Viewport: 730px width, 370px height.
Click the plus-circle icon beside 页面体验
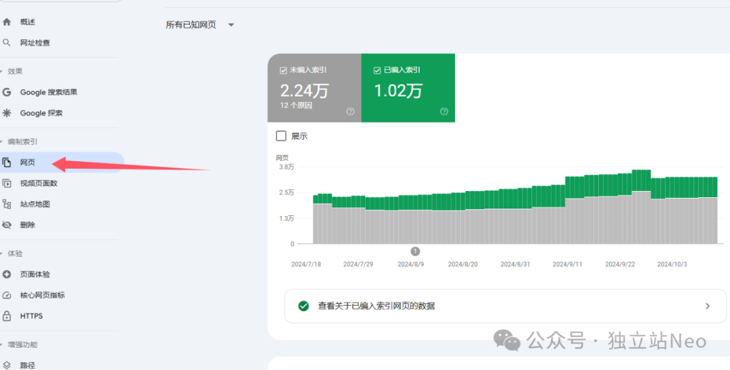(x=7, y=274)
